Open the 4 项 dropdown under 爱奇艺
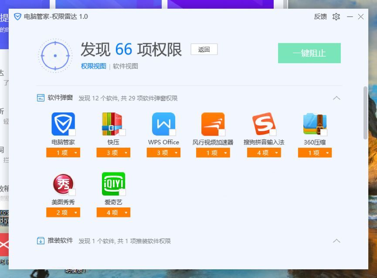377x278 pixels. 113,212
